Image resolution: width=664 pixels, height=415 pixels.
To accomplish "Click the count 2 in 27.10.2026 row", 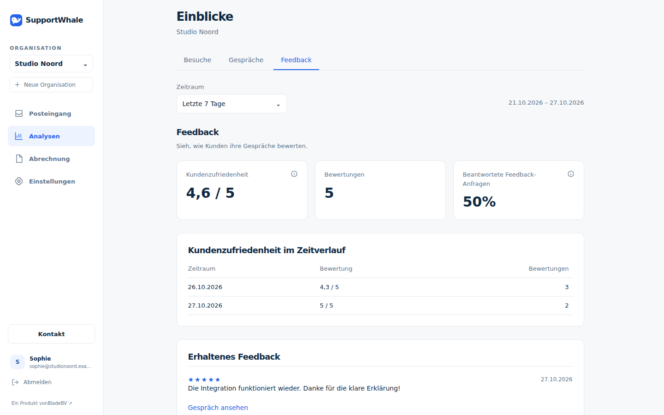I will tap(567, 305).
